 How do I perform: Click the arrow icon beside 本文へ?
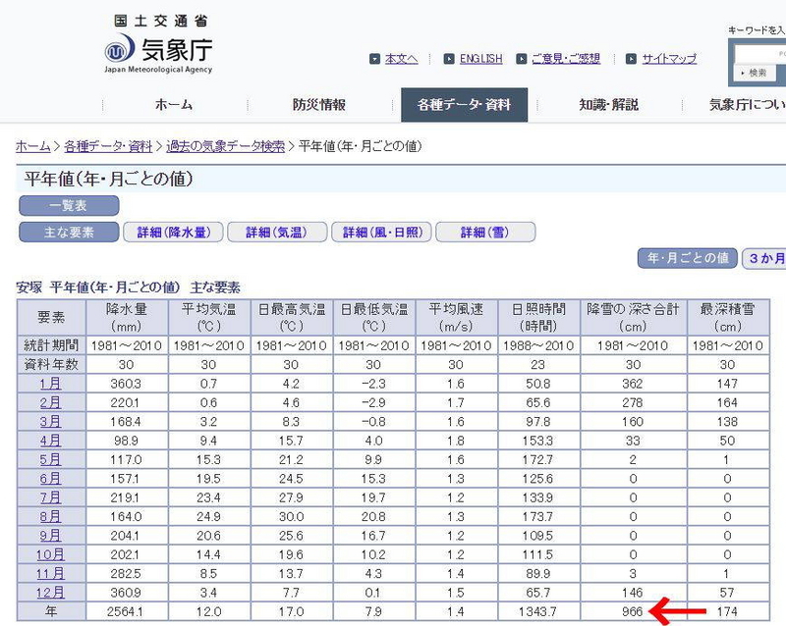[x=374, y=59]
